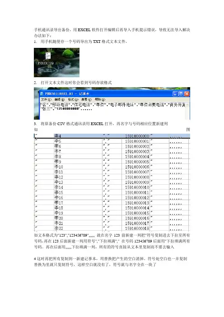Open the 查看 menu in Notepad

pos(86,99)
